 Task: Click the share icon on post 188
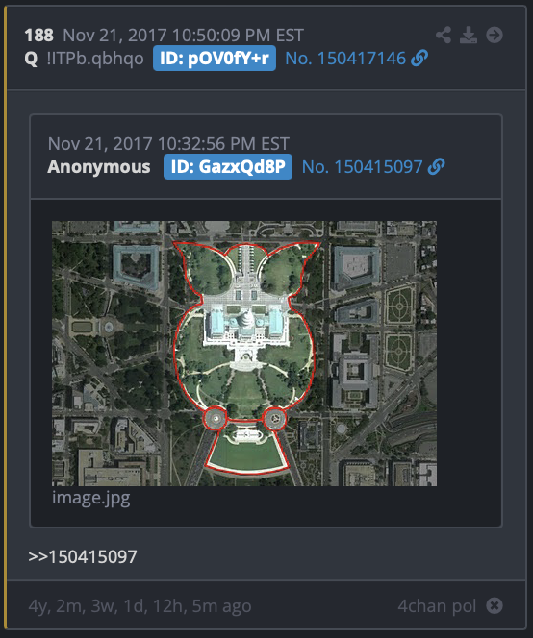pyautogui.click(x=444, y=35)
